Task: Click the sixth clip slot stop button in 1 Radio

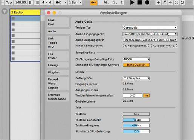Action: pyautogui.click(x=13, y=47)
